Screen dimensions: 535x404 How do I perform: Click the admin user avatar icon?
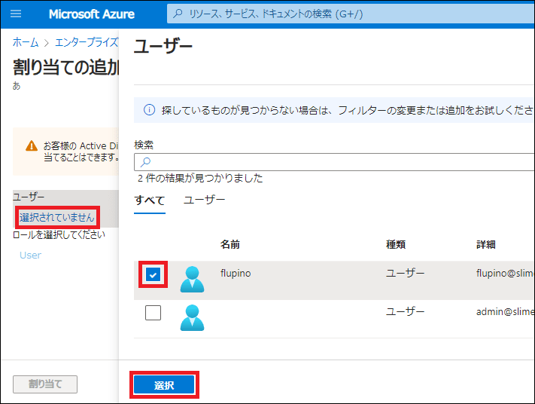pos(192,318)
